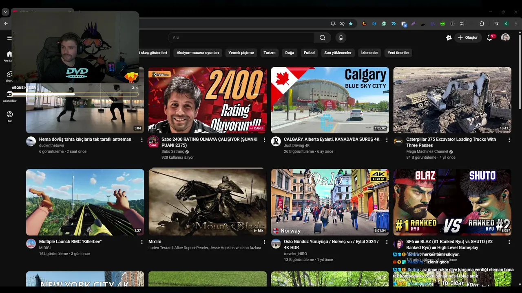
Task: Open the Calgary Blue Sky City thumbnail
Action: click(x=330, y=100)
